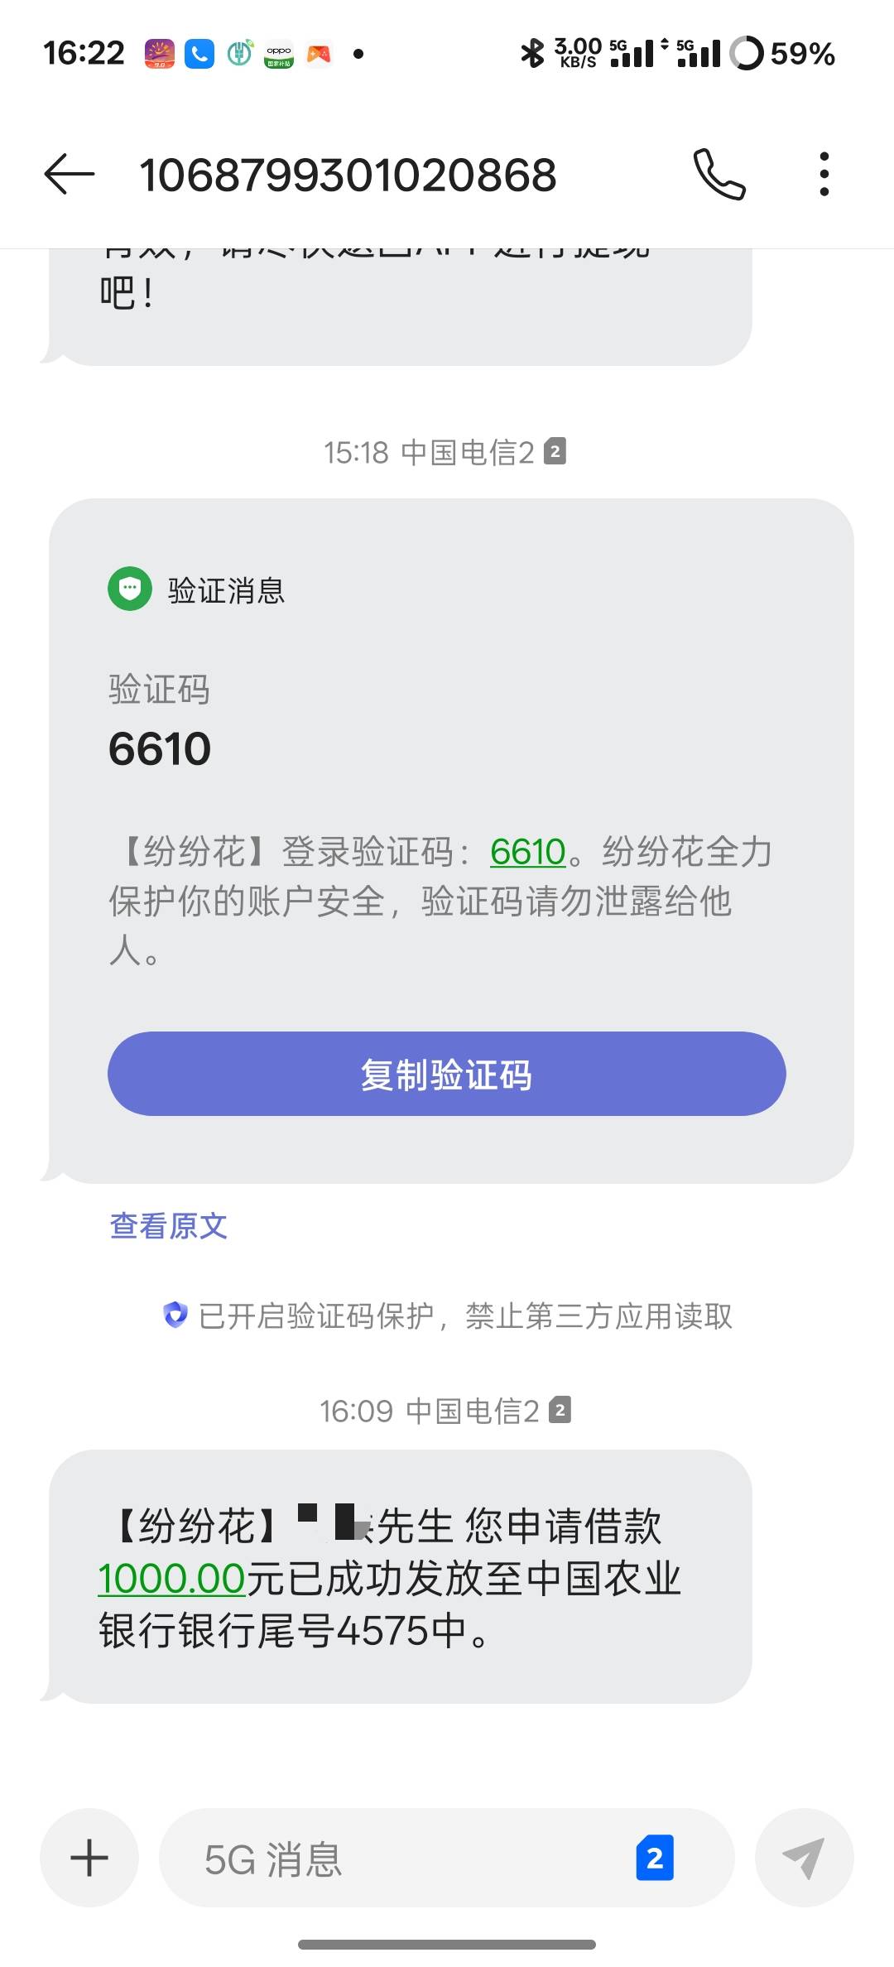Tap the send message arrow icon

tap(804, 1858)
